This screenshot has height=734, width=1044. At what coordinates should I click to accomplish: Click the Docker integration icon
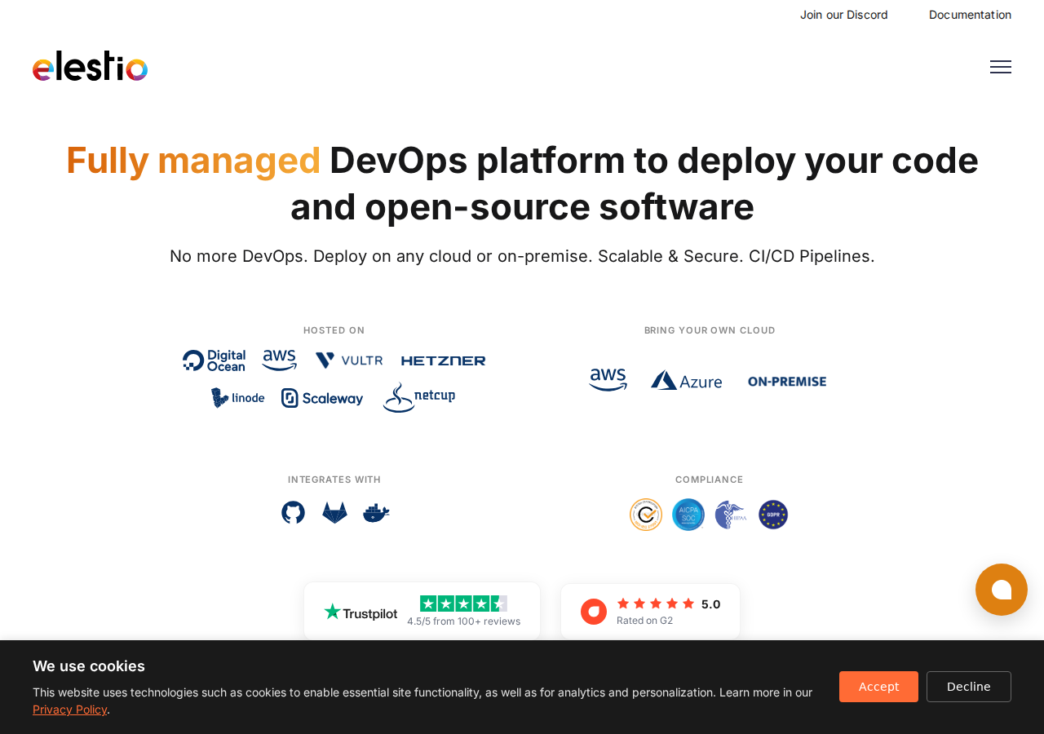(376, 513)
